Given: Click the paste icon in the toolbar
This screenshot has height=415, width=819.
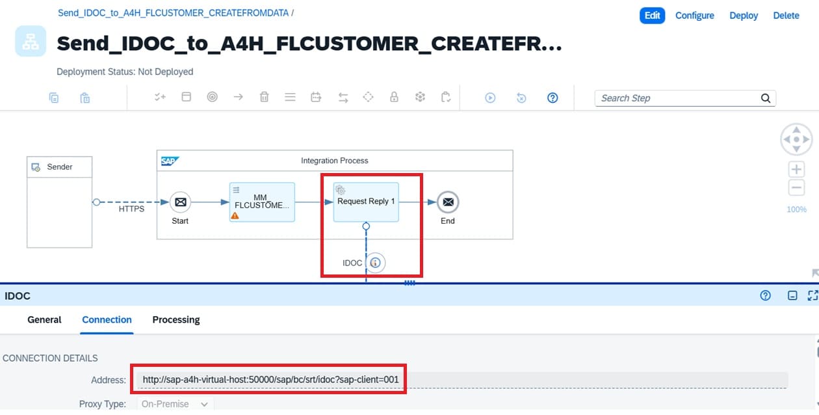Looking at the screenshot, I should pos(84,98).
